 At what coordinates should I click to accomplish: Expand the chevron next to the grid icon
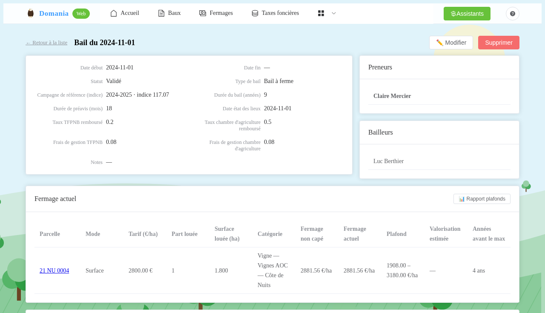coord(334,13)
